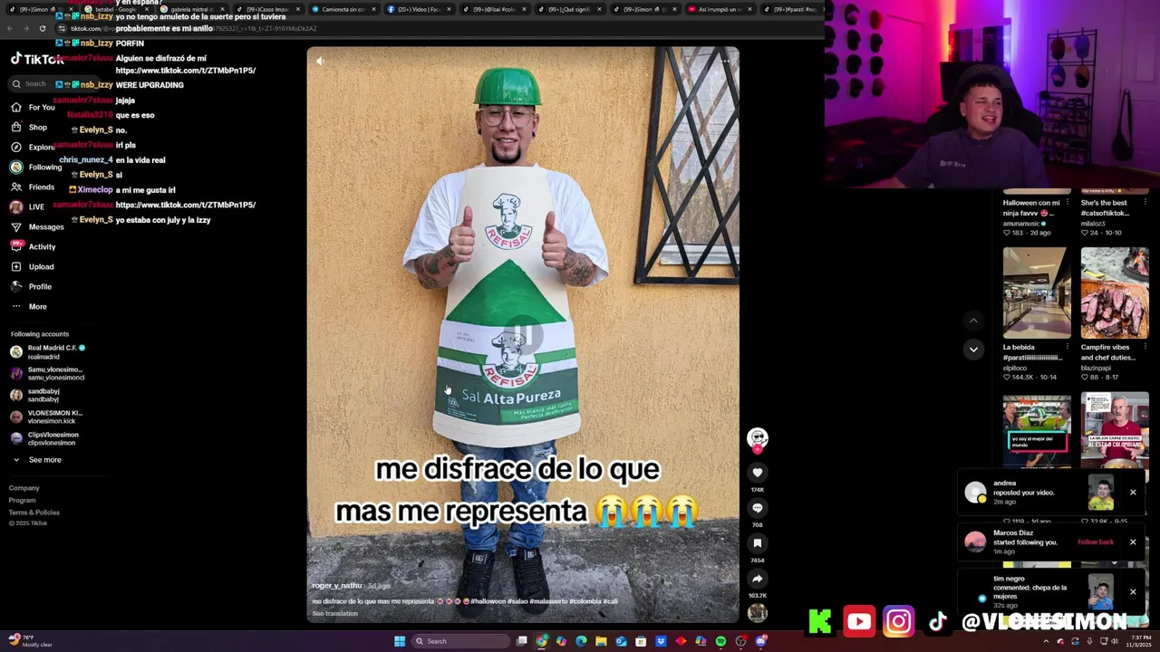Like the video with the heart icon
Screen dimensions: 1160x652
(758, 472)
